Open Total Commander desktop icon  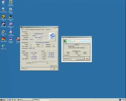point(11,33)
